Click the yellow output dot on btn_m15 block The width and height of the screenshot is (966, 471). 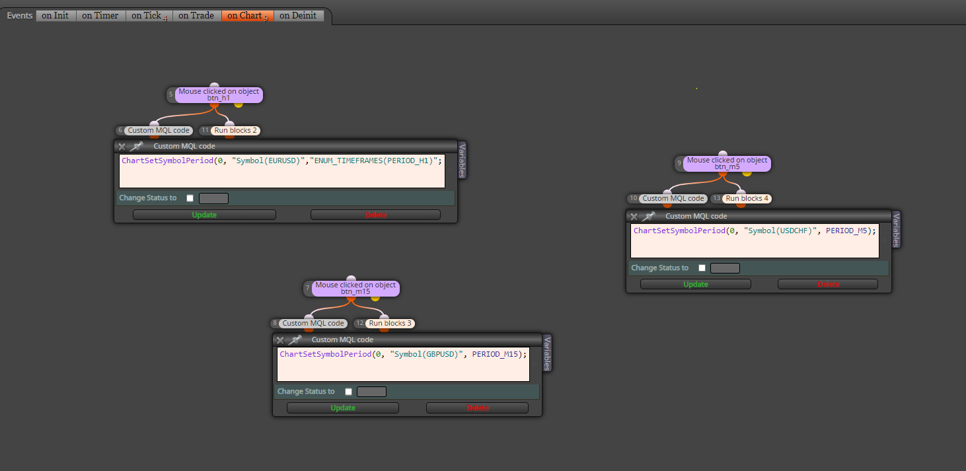(375, 297)
